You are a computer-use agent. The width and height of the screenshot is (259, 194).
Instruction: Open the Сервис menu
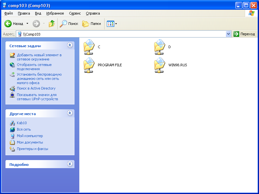click(x=75, y=13)
